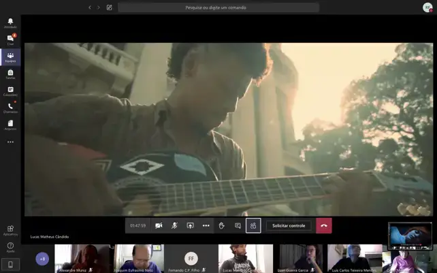Go to Calendário in the sidebar

click(10, 91)
